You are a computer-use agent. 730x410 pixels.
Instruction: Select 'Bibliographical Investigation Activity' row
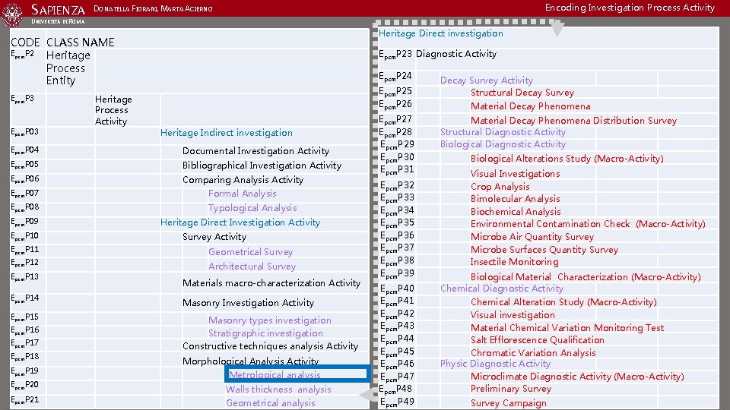[262, 166]
